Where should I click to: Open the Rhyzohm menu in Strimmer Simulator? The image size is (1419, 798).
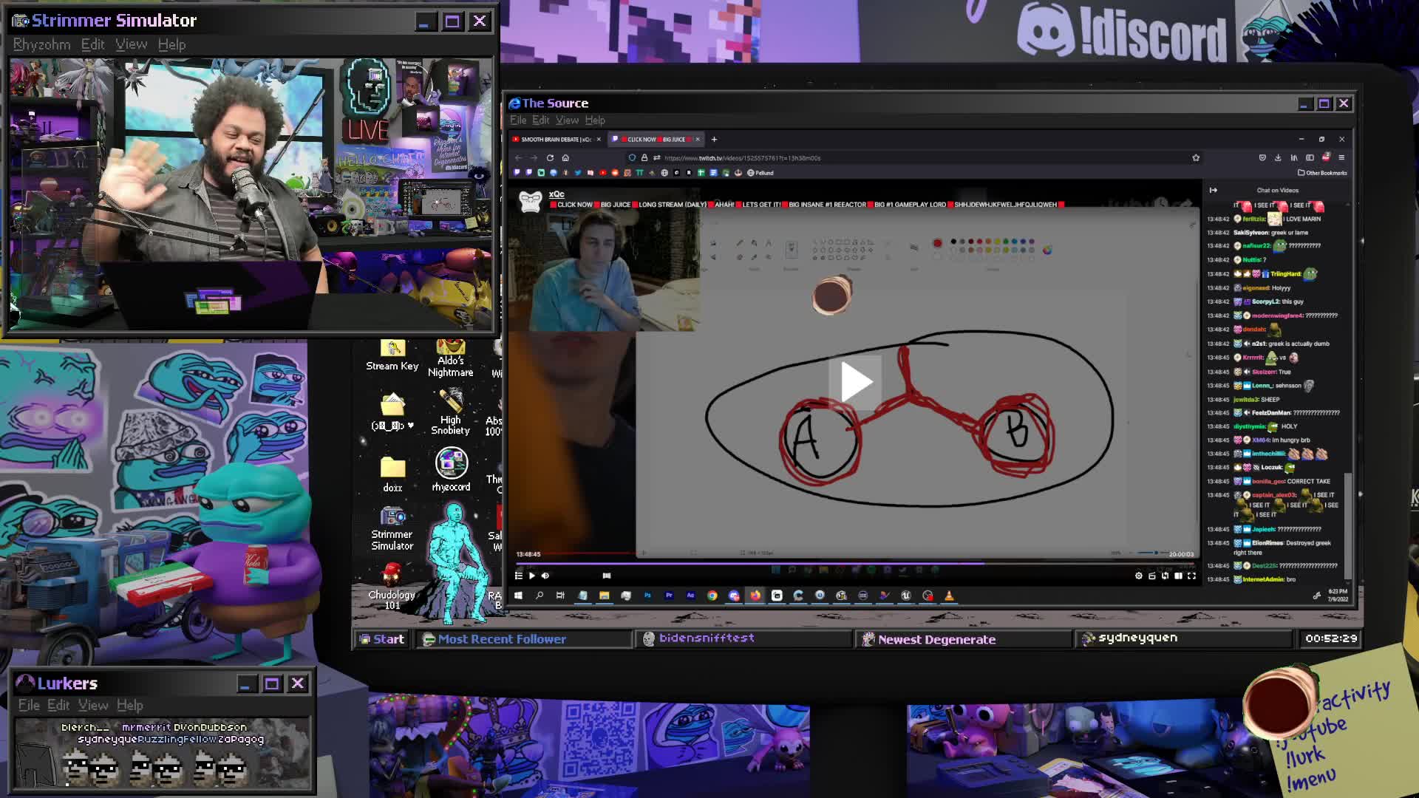click(x=41, y=44)
